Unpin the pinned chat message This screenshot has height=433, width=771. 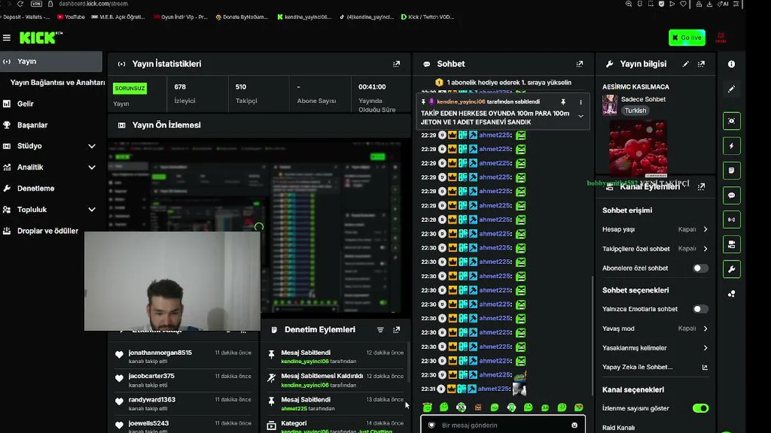(563, 102)
